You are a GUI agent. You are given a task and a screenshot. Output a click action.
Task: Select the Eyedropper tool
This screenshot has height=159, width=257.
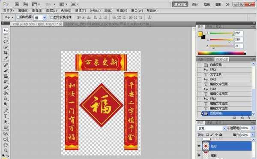point(6,58)
